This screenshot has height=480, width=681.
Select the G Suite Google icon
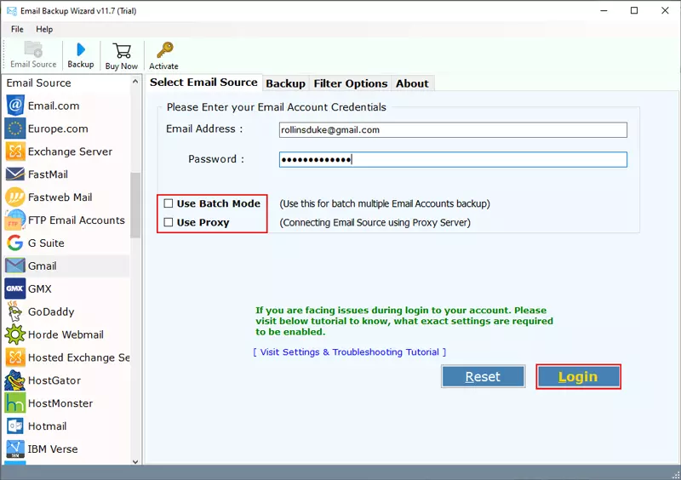pos(15,243)
